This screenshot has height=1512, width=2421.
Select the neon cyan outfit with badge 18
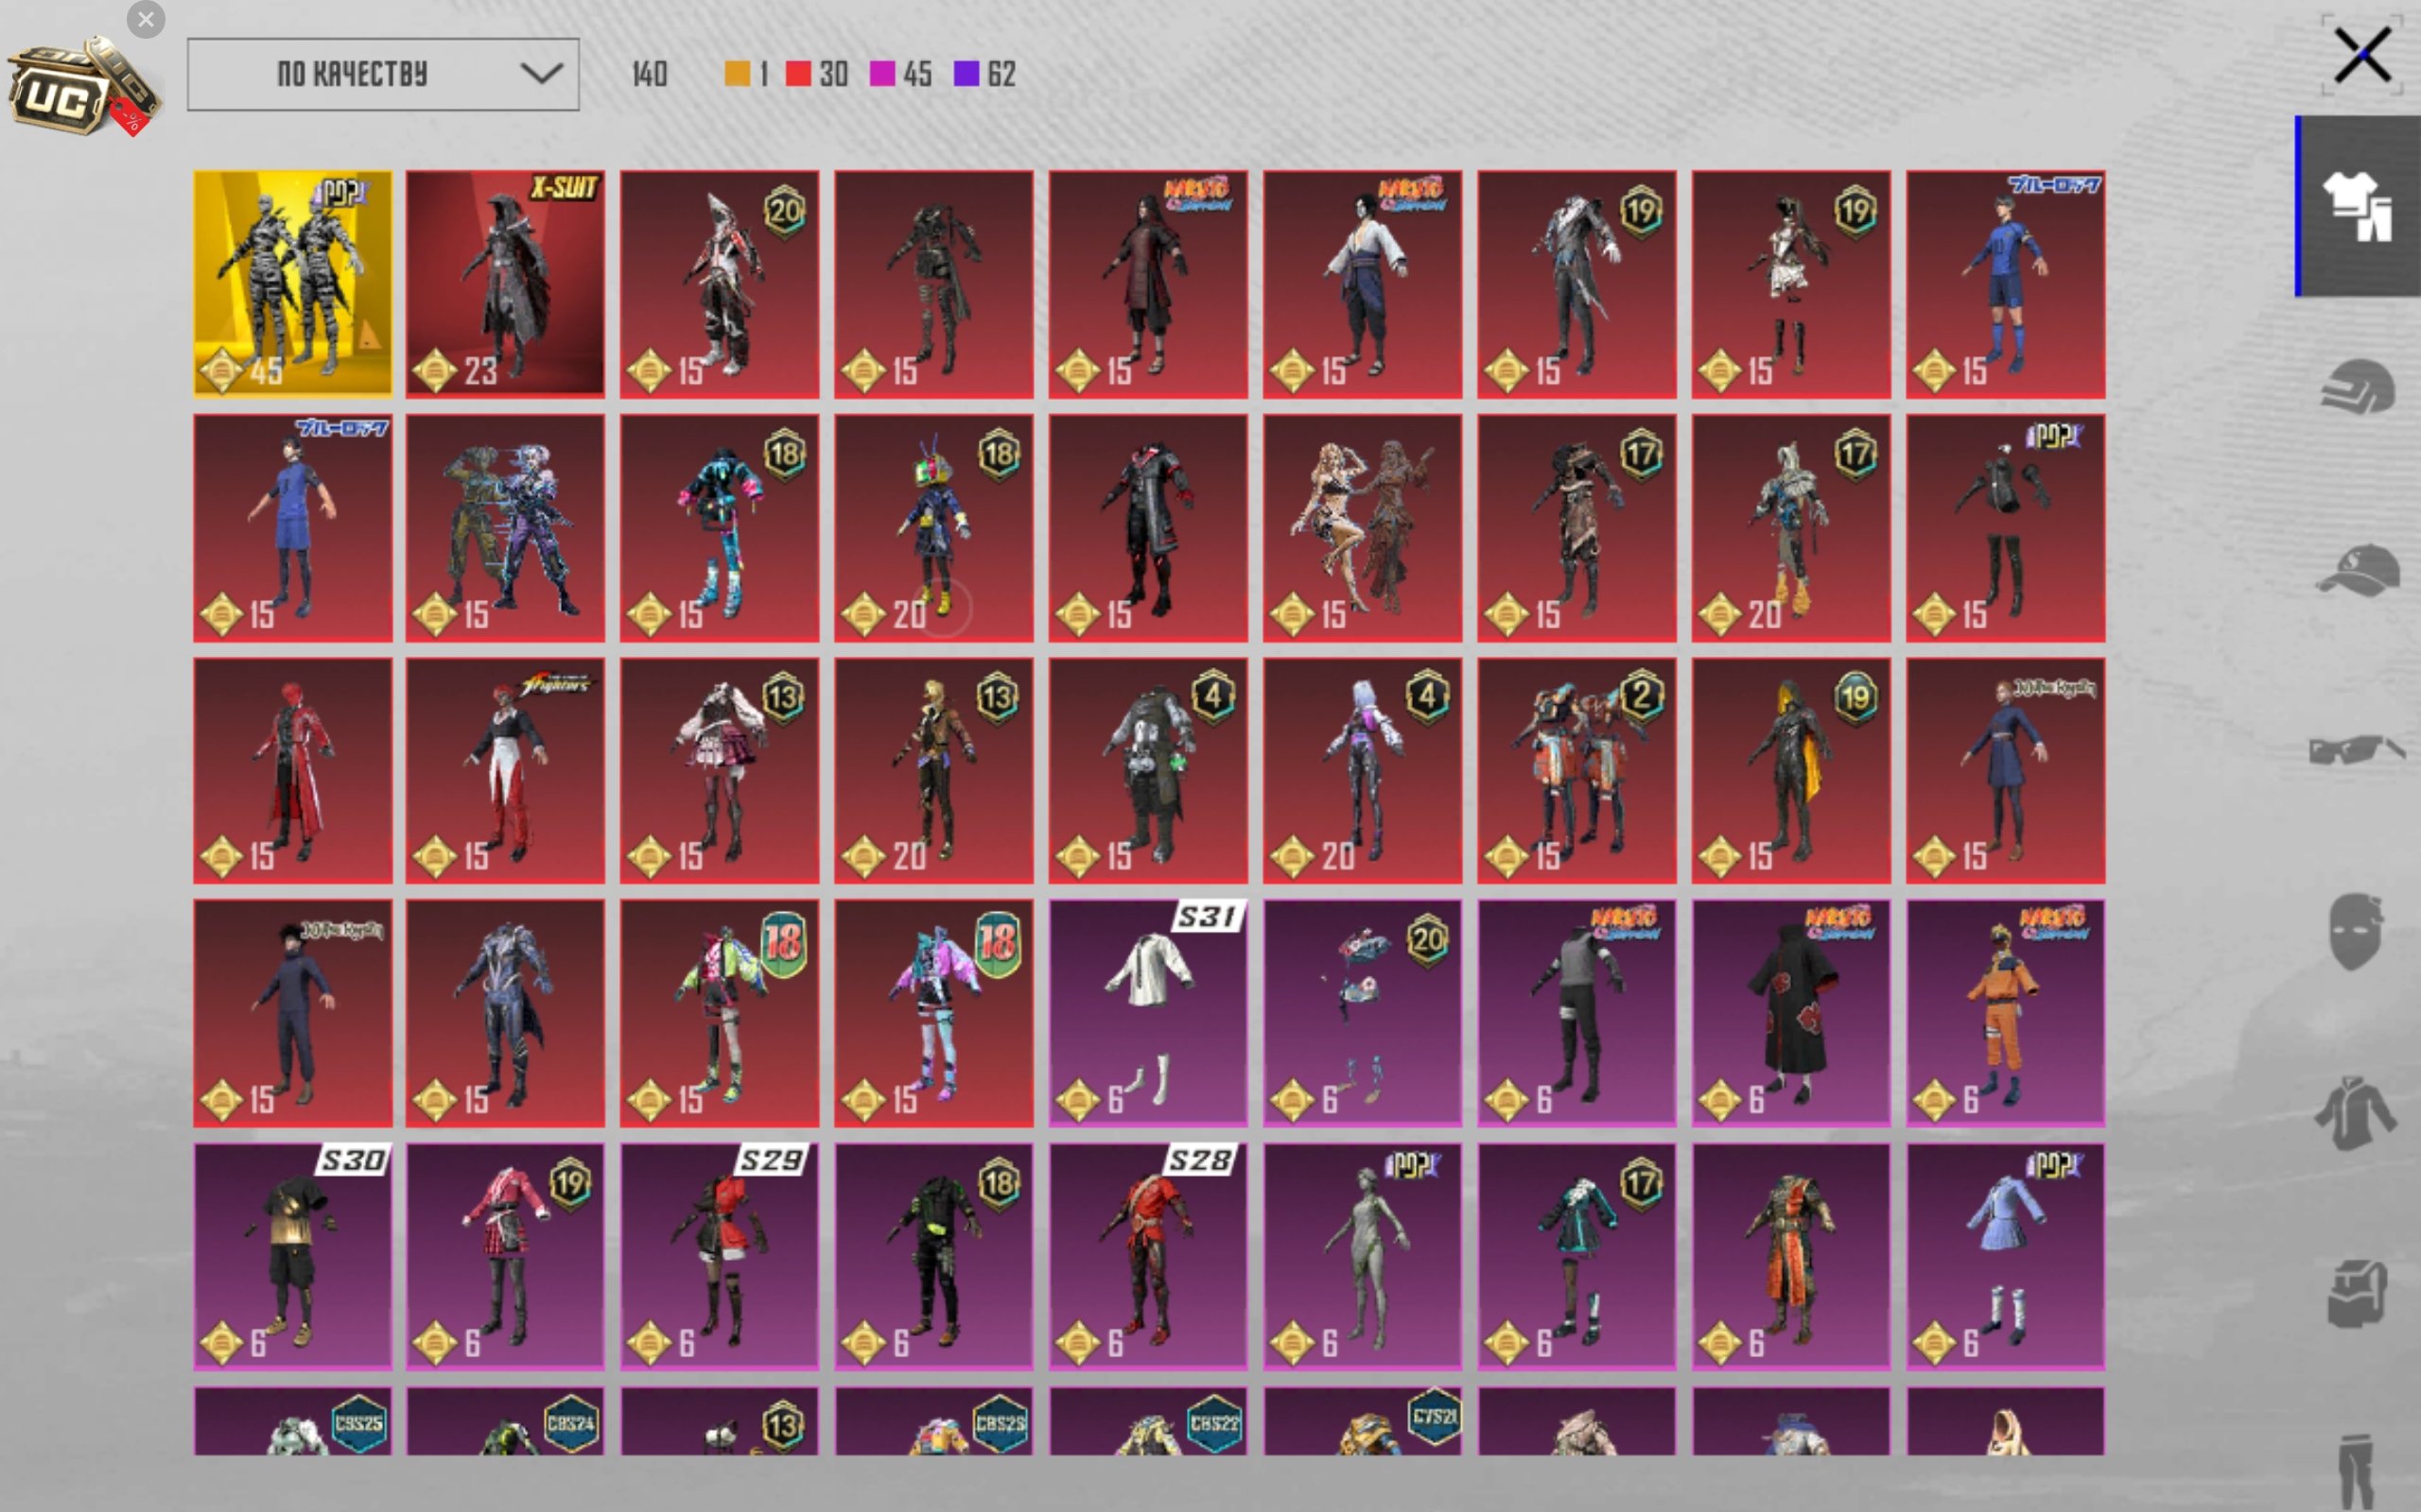(720, 528)
